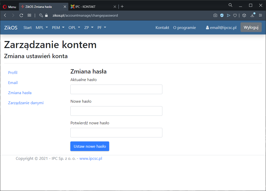Screen dimensions: 266x191
Task: Click into the Potwierdź nowe hasło field
Action: [x=116, y=133]
